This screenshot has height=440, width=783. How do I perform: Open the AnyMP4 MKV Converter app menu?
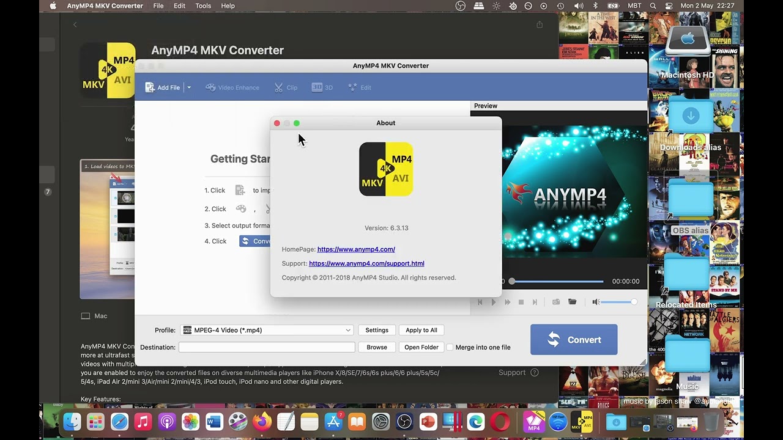(105, 5)
